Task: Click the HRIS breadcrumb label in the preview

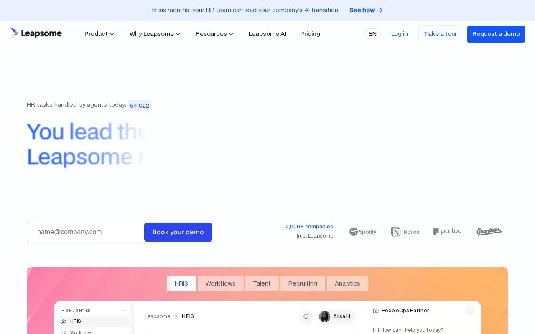Action: pyautogui.click(x=188, y=316)
